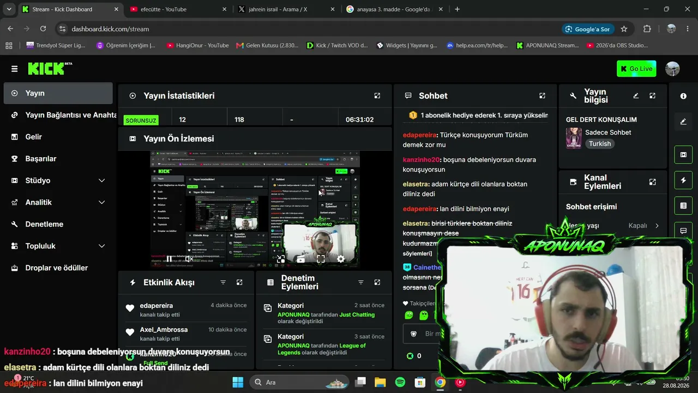
Task: Click the Turkish language tag
Action: (600, 144)
